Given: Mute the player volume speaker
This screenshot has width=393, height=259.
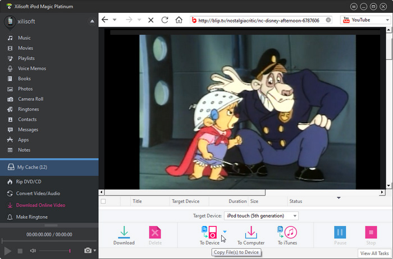Looking at the screenshot, I should (x=33, y=251).
